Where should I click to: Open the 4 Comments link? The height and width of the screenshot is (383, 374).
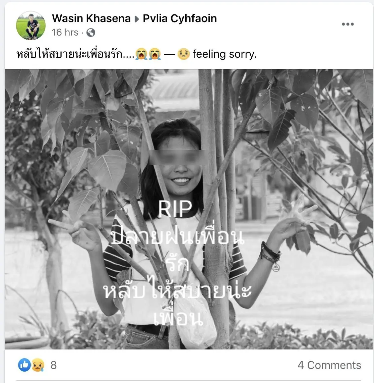329,365
